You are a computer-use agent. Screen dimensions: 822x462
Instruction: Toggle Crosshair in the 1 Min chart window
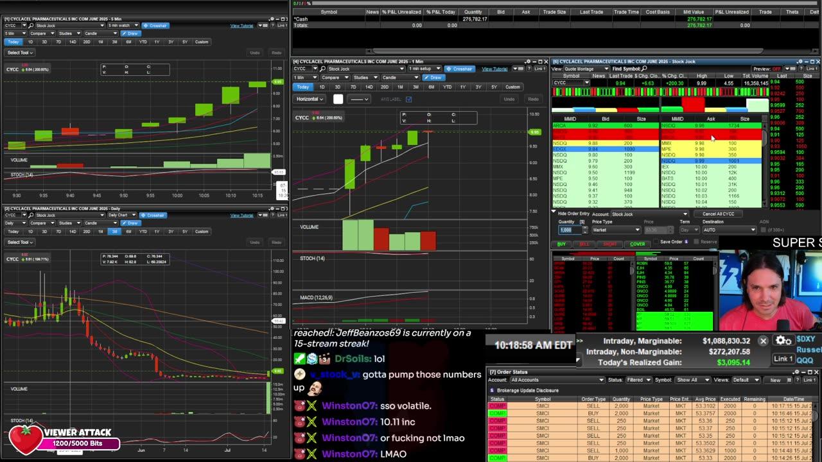(459, 69)
